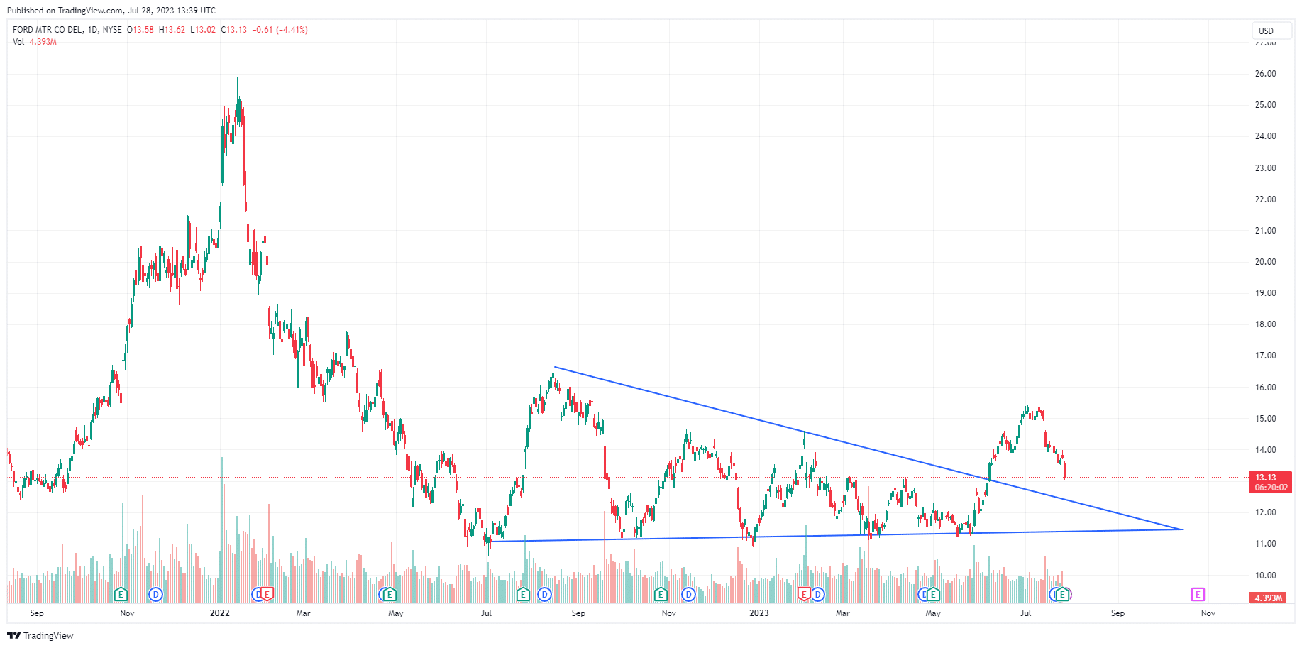Viewport: 1302px width, 648px height.
Task: Open the green earnings marker after Jul 2022
Action: pos(523,594)
